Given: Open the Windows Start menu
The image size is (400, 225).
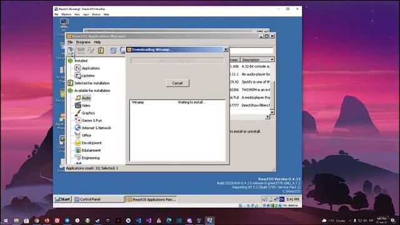Looking at the screenshot, I should (6, 221).
